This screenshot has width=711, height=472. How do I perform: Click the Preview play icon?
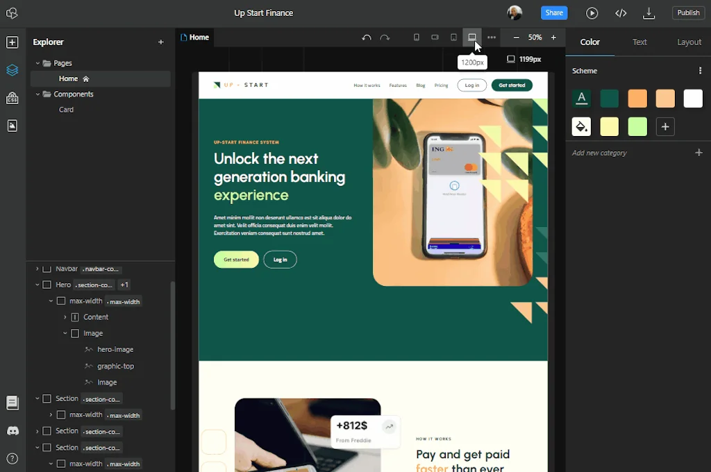[592, 13]
